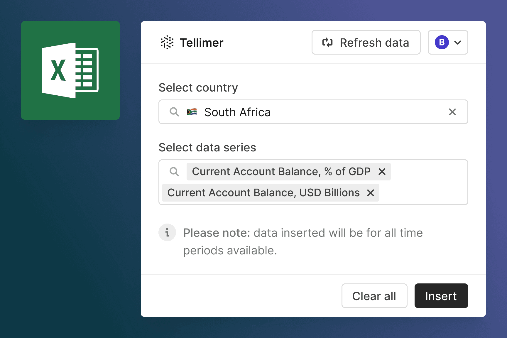Click the refresh arrows icon
Viewport: 507px width, 338px height.
327,42
